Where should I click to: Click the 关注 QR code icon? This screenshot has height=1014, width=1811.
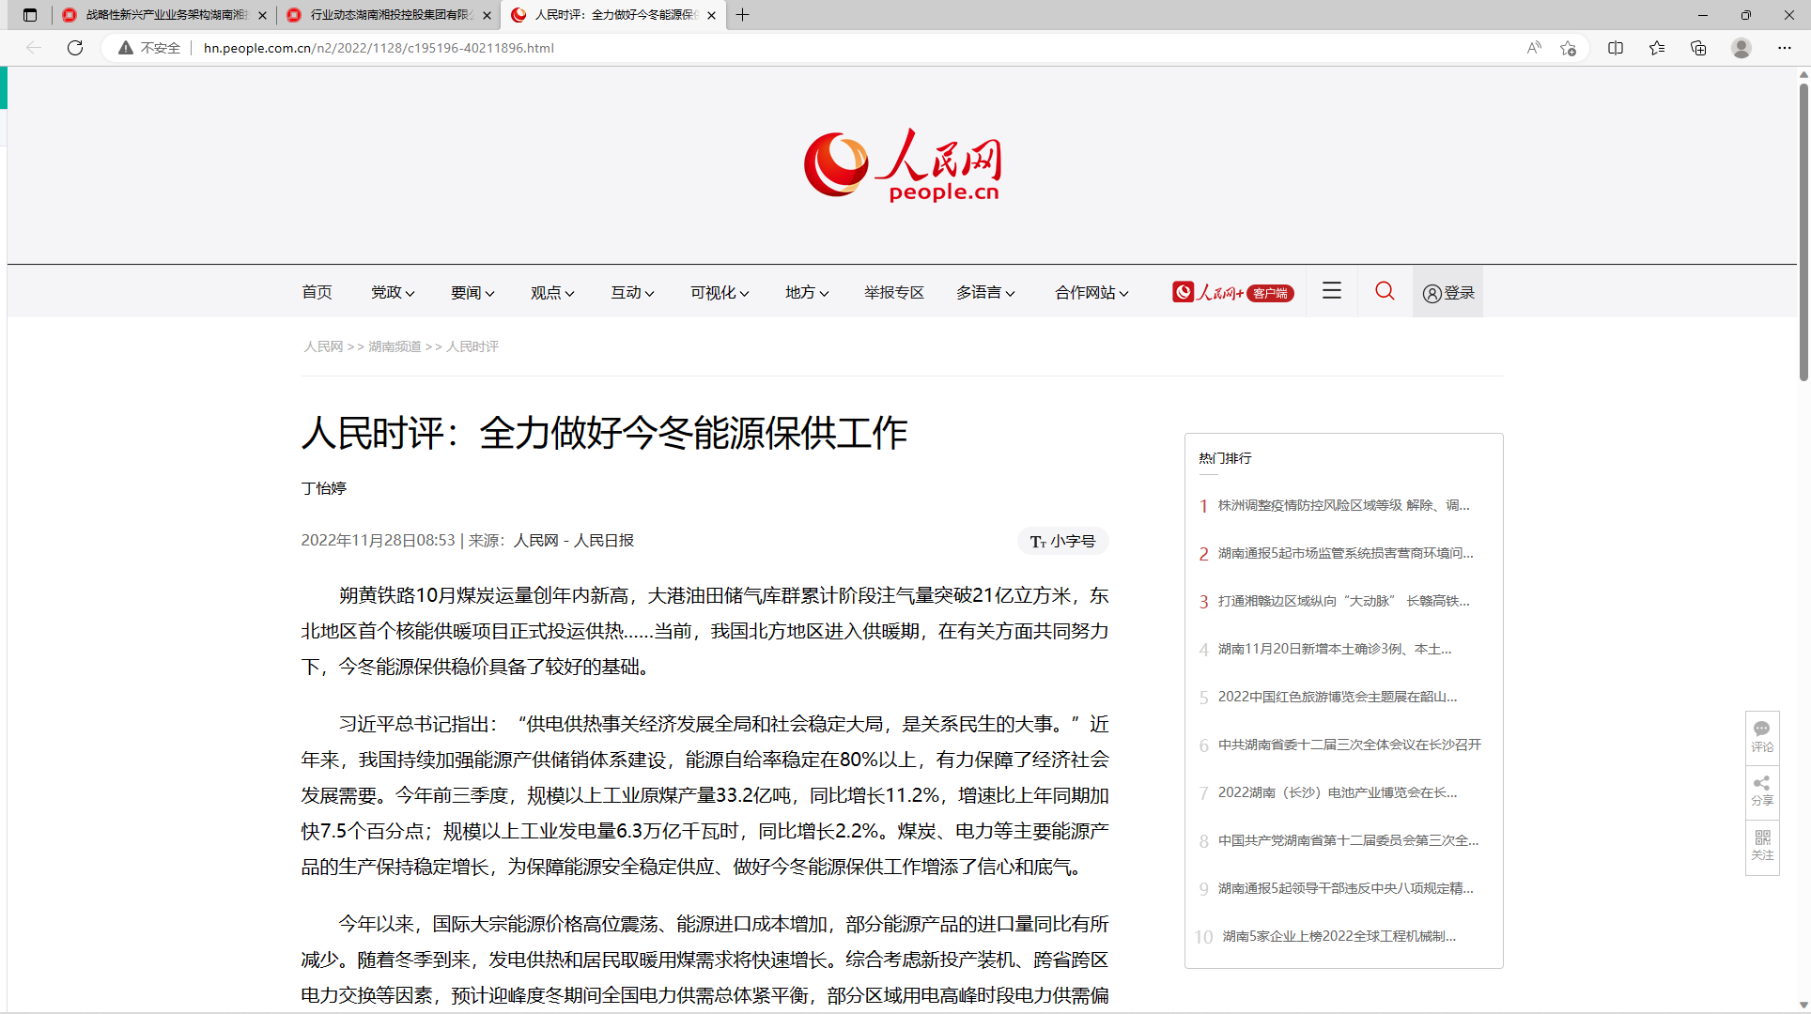(1762, 844)
